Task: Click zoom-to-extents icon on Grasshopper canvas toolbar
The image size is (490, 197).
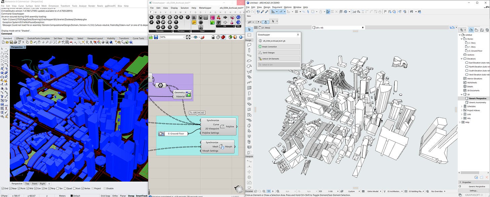Action: pyautogui.click(x=188, y=37)
